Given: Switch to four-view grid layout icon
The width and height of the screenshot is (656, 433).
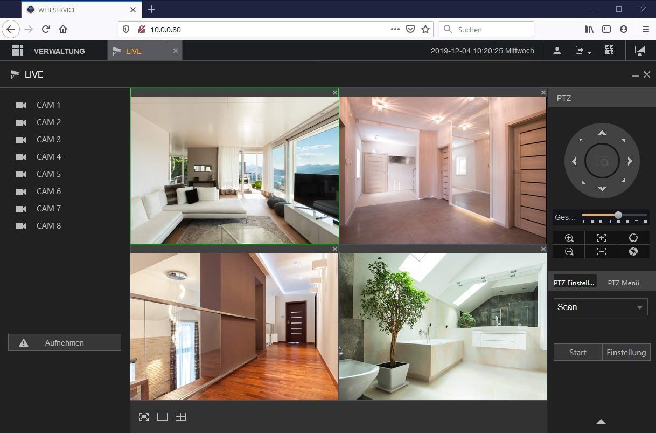Looking at the screenshot, I should pyautogui.click(x=180, y=417).
